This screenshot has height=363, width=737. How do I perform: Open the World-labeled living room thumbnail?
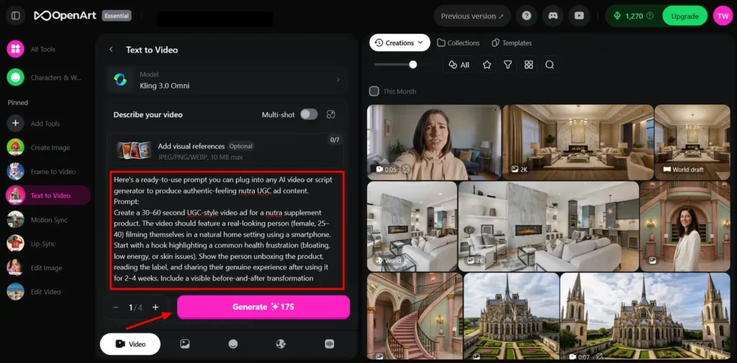click(412, 226)
